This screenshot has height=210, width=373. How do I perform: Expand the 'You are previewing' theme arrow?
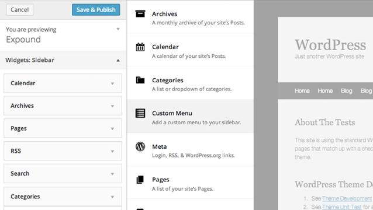point(118,29)
